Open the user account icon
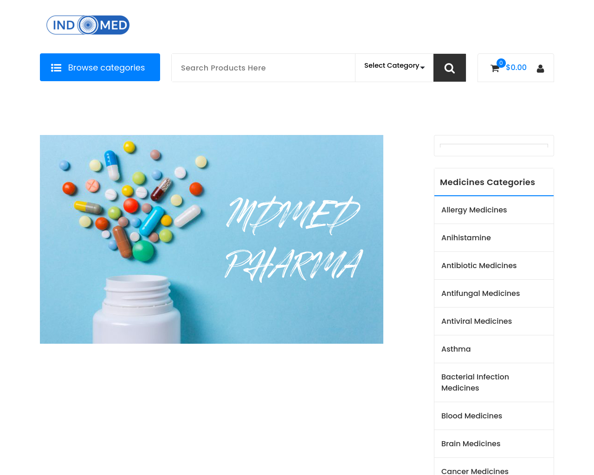The image size is (594, 475). point(540,69)
